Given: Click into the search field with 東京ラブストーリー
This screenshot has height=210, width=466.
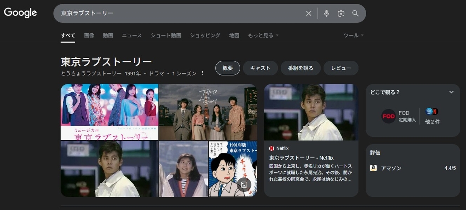Looking at the screenshot, I should coord(181,14).
